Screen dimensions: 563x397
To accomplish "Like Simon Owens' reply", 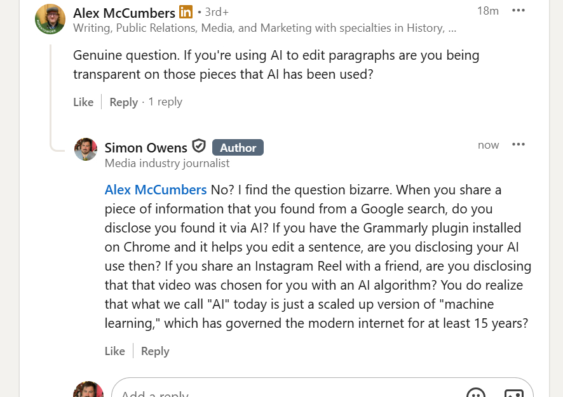I will [115, 351].
